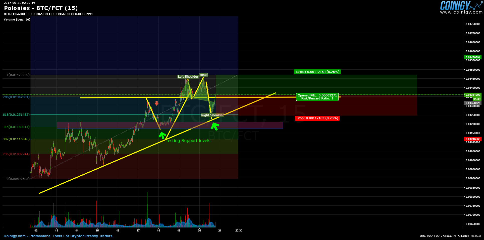Click the Opened P&L info box
Viewport: 484px width, 240px height.
coord(317,95)
